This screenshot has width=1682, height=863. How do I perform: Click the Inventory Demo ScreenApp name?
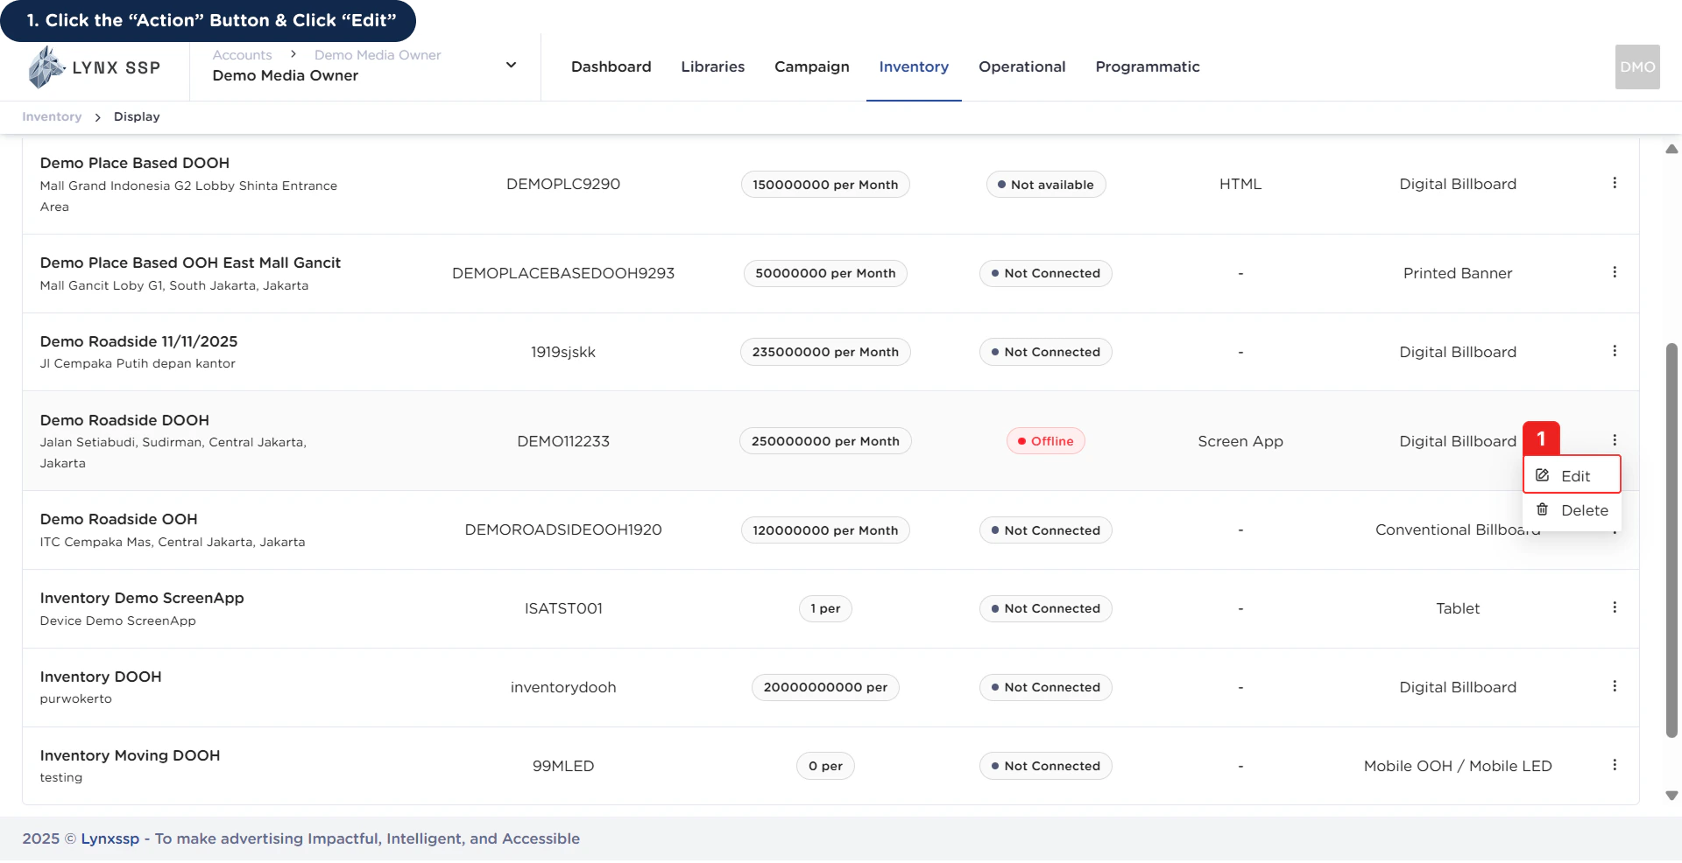[x=142, y=598]
